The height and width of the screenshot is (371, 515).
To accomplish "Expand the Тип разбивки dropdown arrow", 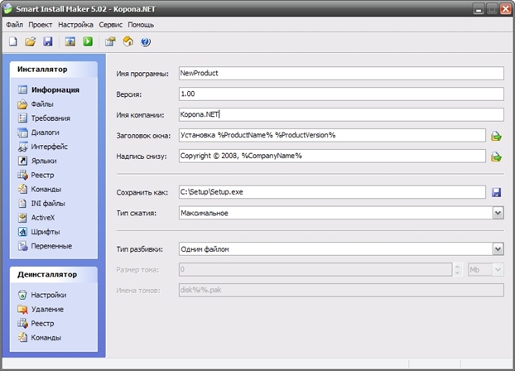I will pos(498,249).
